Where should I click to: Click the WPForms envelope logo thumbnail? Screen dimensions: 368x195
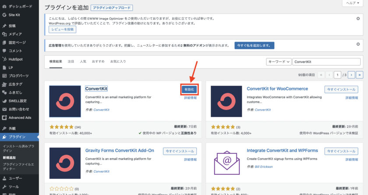coord(227,163)
